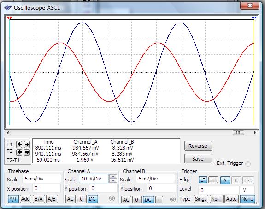This screenshot has height=209, width=265.
Task: Select Channel A connection radio indicator
Action: (x=112, y=198)
